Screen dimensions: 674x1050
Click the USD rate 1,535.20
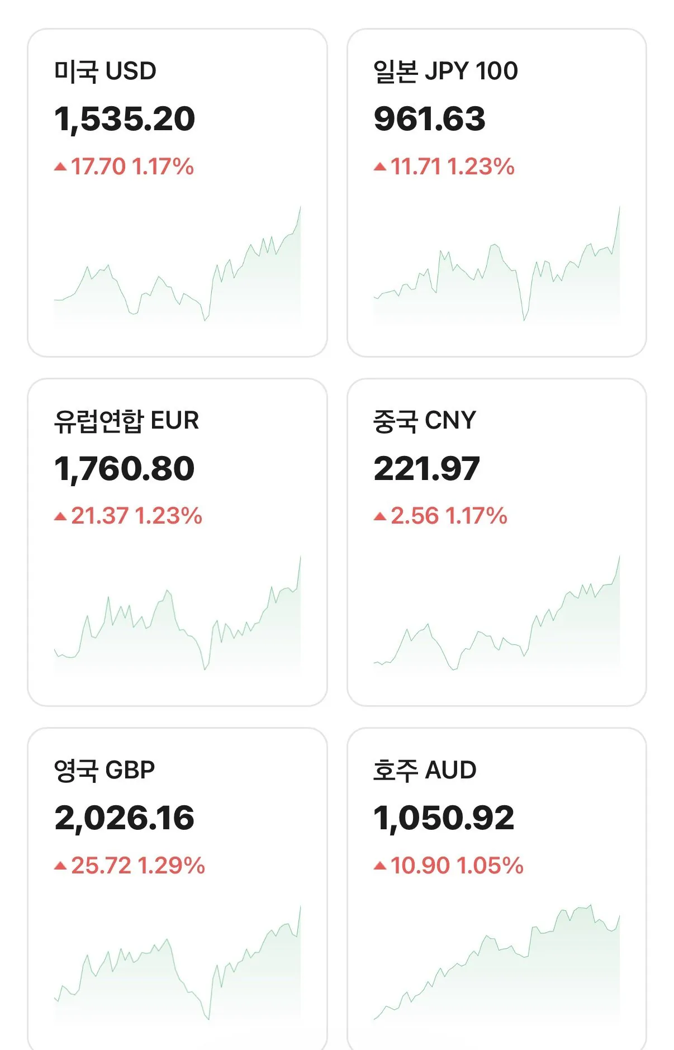[x=125, y=119]
